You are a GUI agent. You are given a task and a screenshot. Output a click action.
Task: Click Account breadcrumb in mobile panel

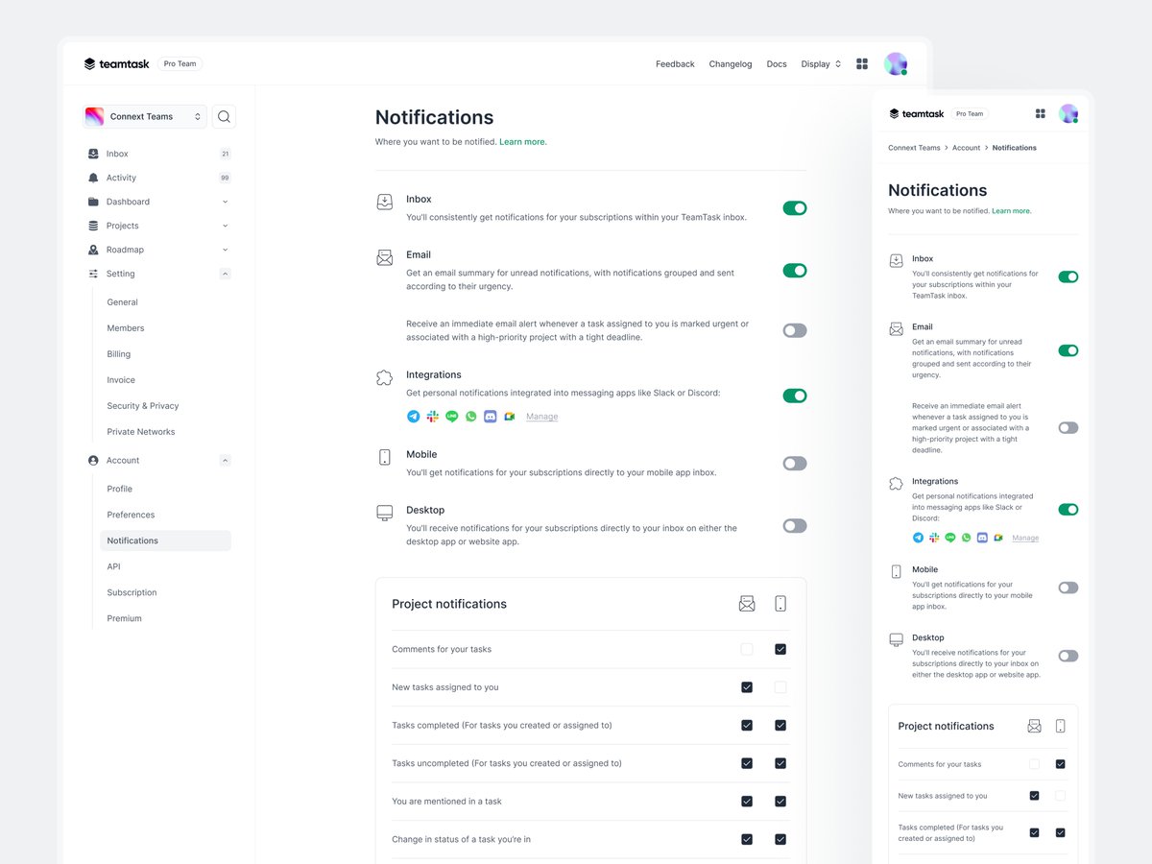pos(966,148)
